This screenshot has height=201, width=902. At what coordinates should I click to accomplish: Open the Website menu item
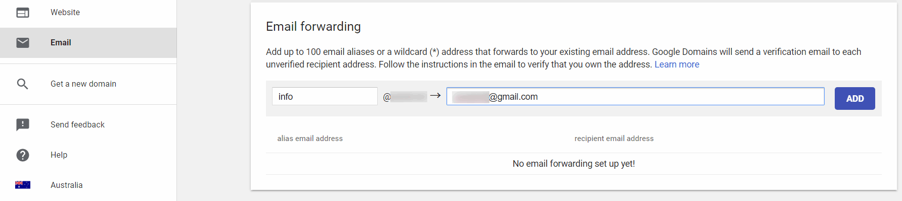click(88, 13)
